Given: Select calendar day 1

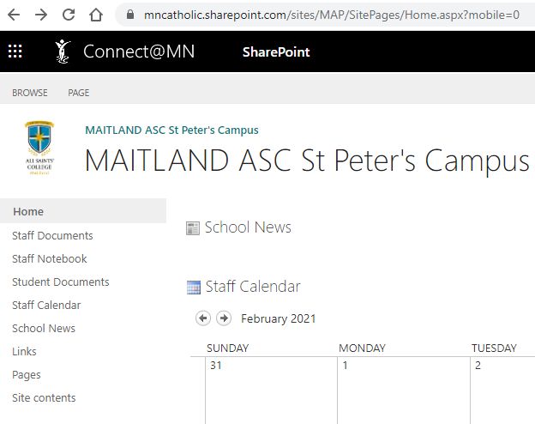Looking at the screenshot, I should (x=346, y=366).
